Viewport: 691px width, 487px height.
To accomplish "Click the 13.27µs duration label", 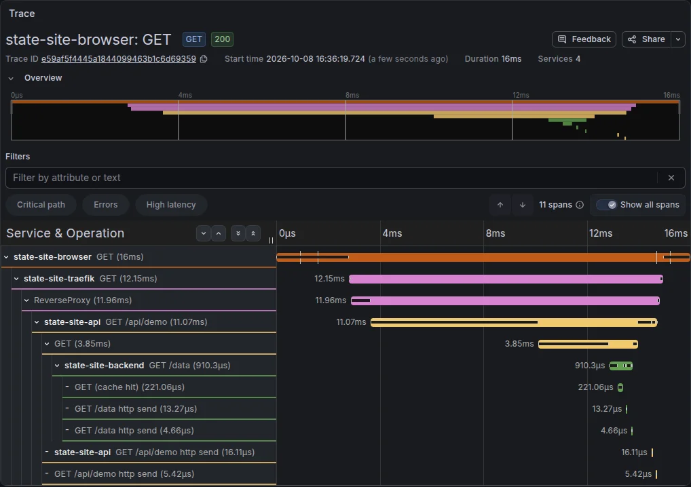I will 607,409.
